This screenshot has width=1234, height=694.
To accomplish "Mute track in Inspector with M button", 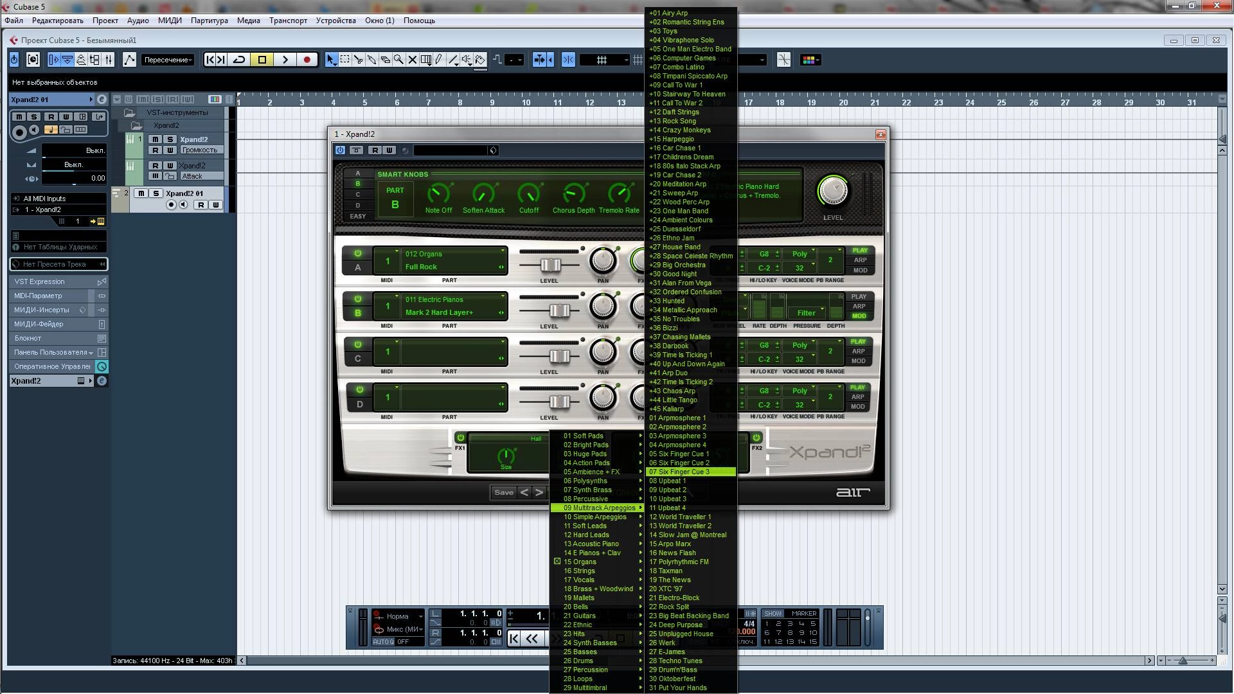I will click(x=19, y=117).
